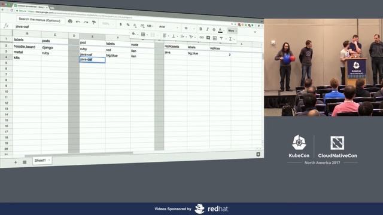Open the borders menu

144,35
